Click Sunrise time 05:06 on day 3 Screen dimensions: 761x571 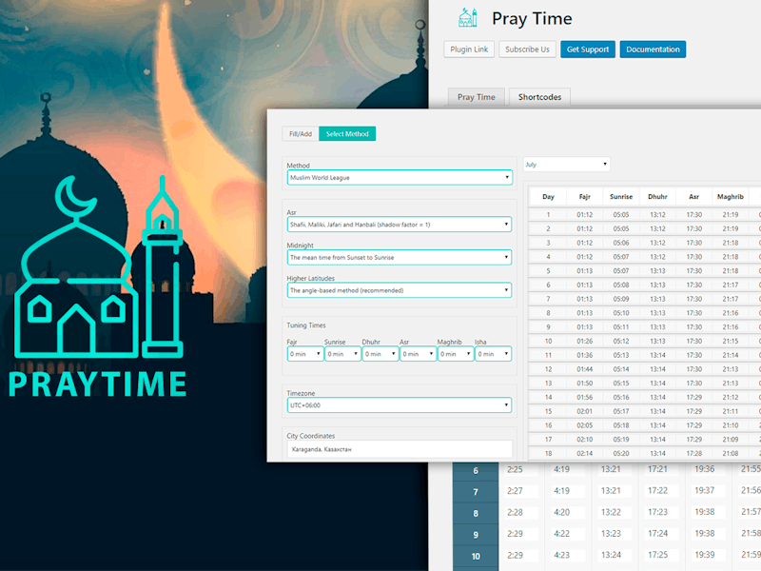click(621, 243)
